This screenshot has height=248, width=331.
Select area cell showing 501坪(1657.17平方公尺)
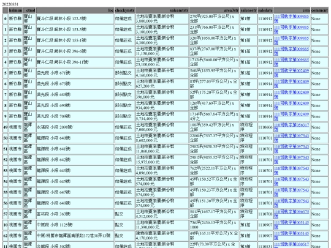pyautogui.click(x=214, y=214)
